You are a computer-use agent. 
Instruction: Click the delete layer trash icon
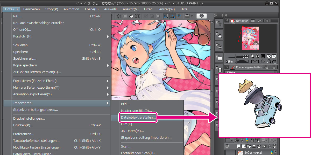point(274,146)
